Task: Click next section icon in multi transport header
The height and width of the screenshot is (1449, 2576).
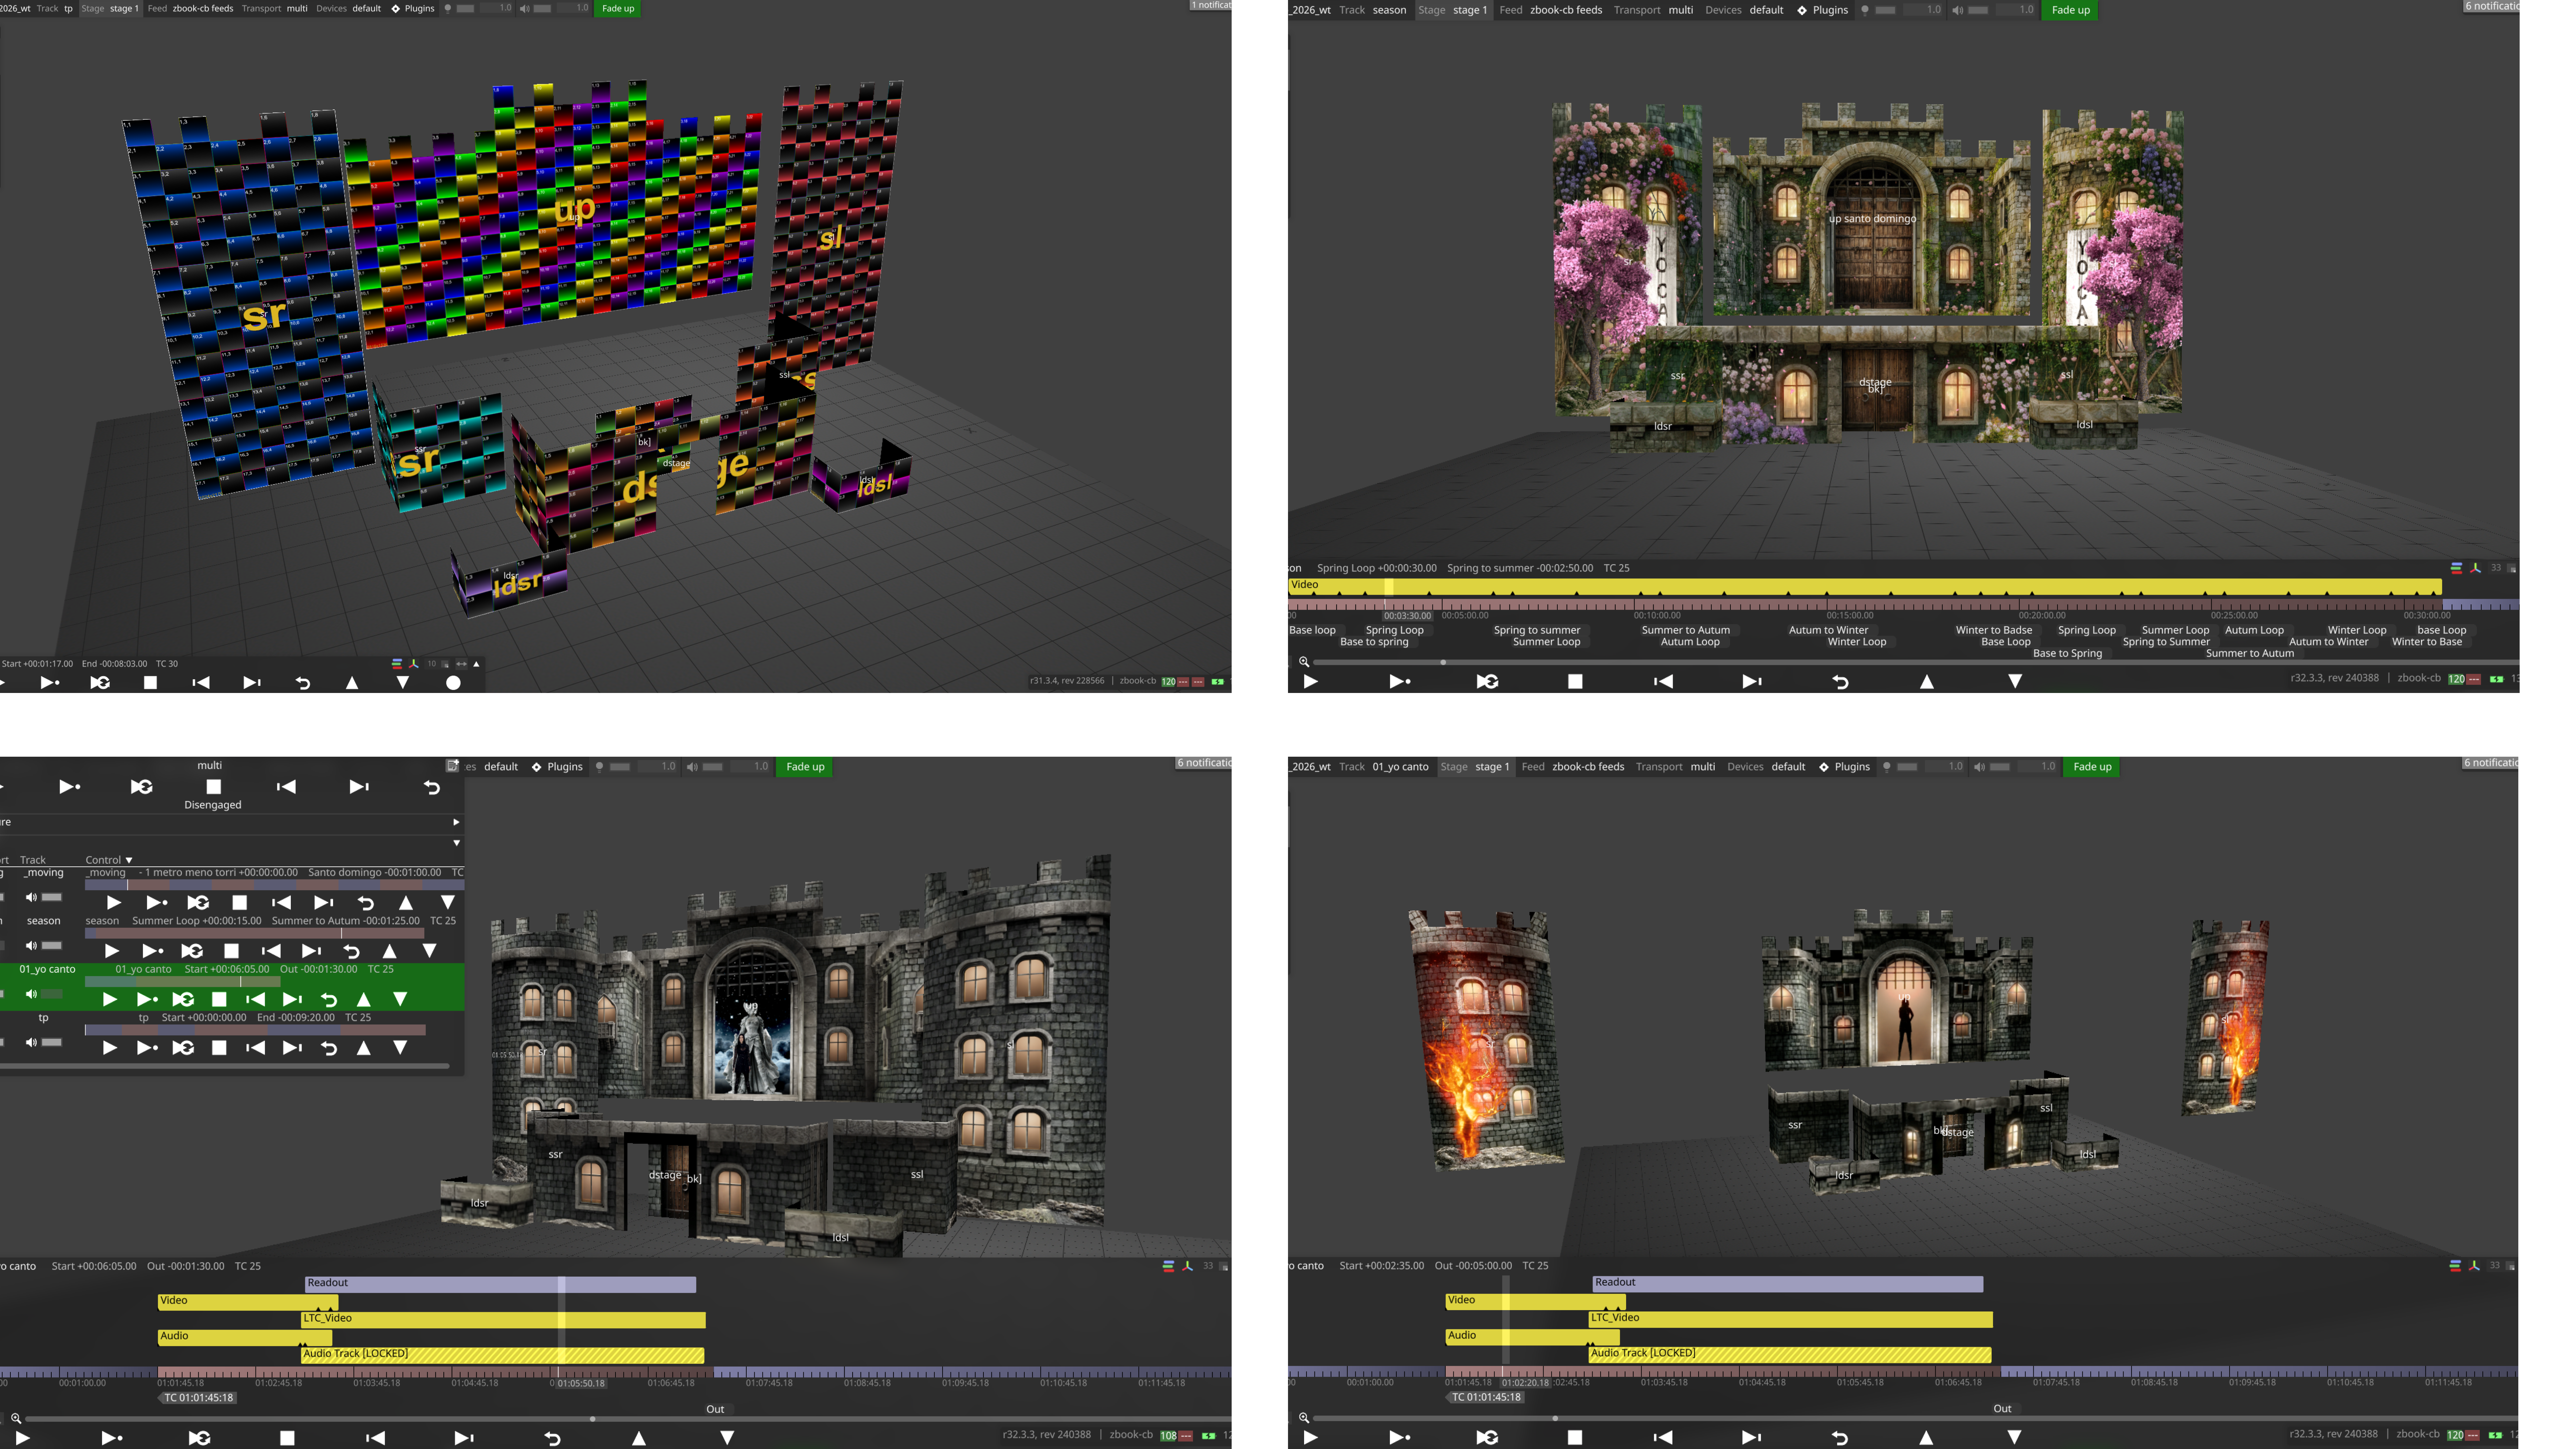Action: (x=359, y=787)
